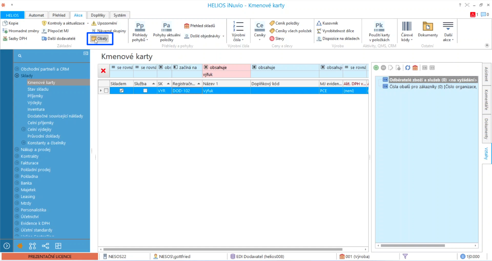The width and height of the screenshot is (492, 261).
Task: Run Přepočet MJ unit recalculation
Action: 55,31
